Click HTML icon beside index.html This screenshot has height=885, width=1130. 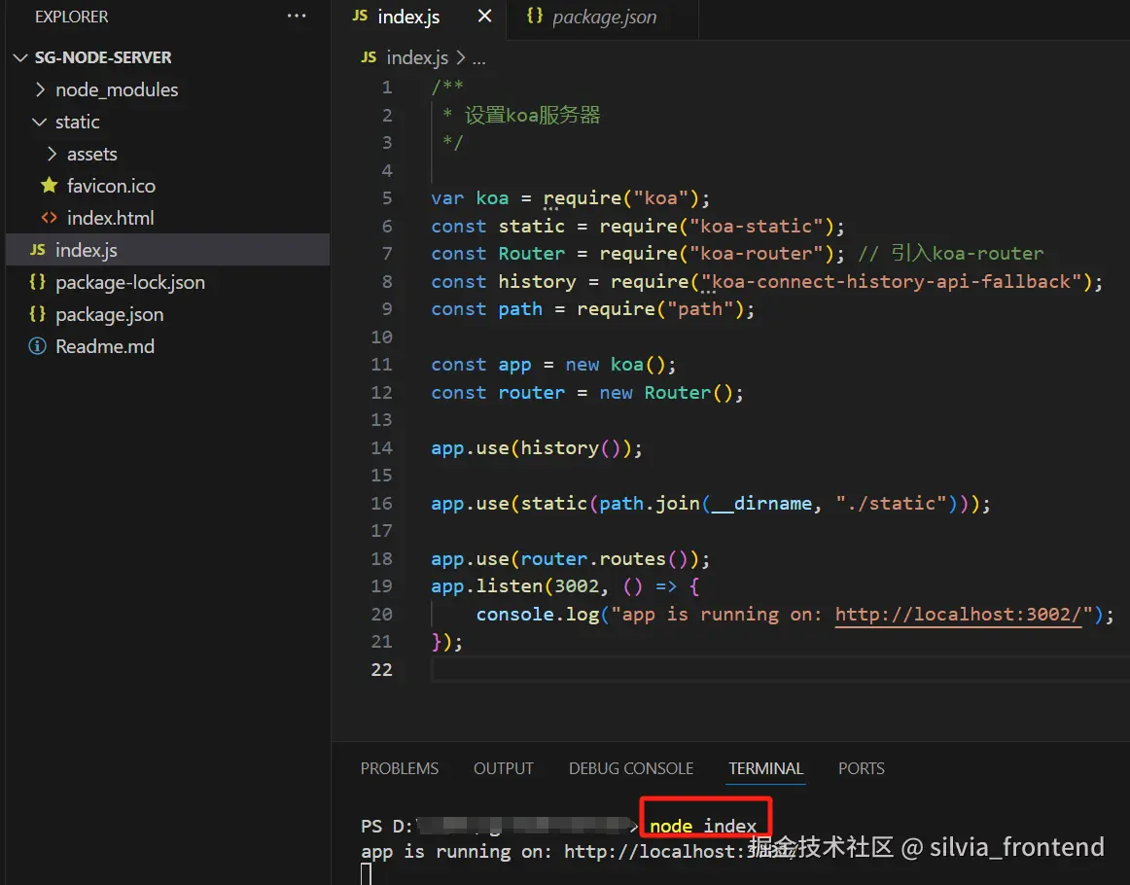pos(49,218)
